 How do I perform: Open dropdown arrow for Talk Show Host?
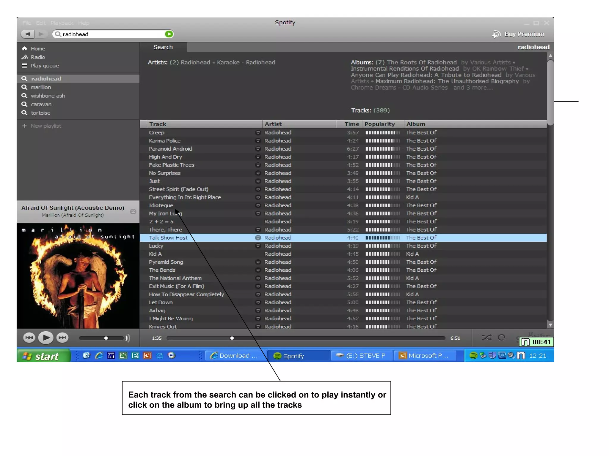[x=258, y=238]
